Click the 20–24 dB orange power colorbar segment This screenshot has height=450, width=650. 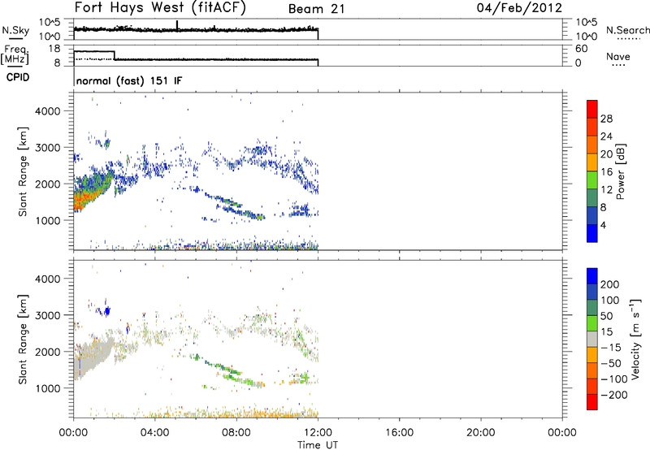pyautogui.click(x=592, y=145)
